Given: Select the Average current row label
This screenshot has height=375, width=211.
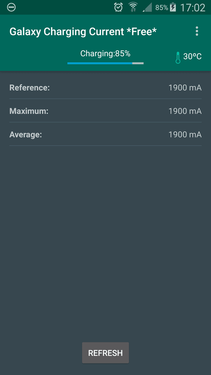Looking at the screenshot, I should coord(26,134).
